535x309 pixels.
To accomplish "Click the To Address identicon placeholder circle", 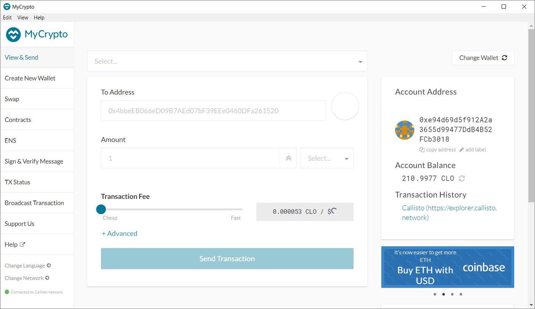I will pyautogui.click(x=345, y=106).
